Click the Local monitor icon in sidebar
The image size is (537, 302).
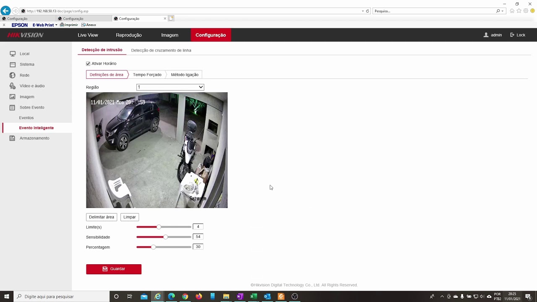[x=13, y=54]
